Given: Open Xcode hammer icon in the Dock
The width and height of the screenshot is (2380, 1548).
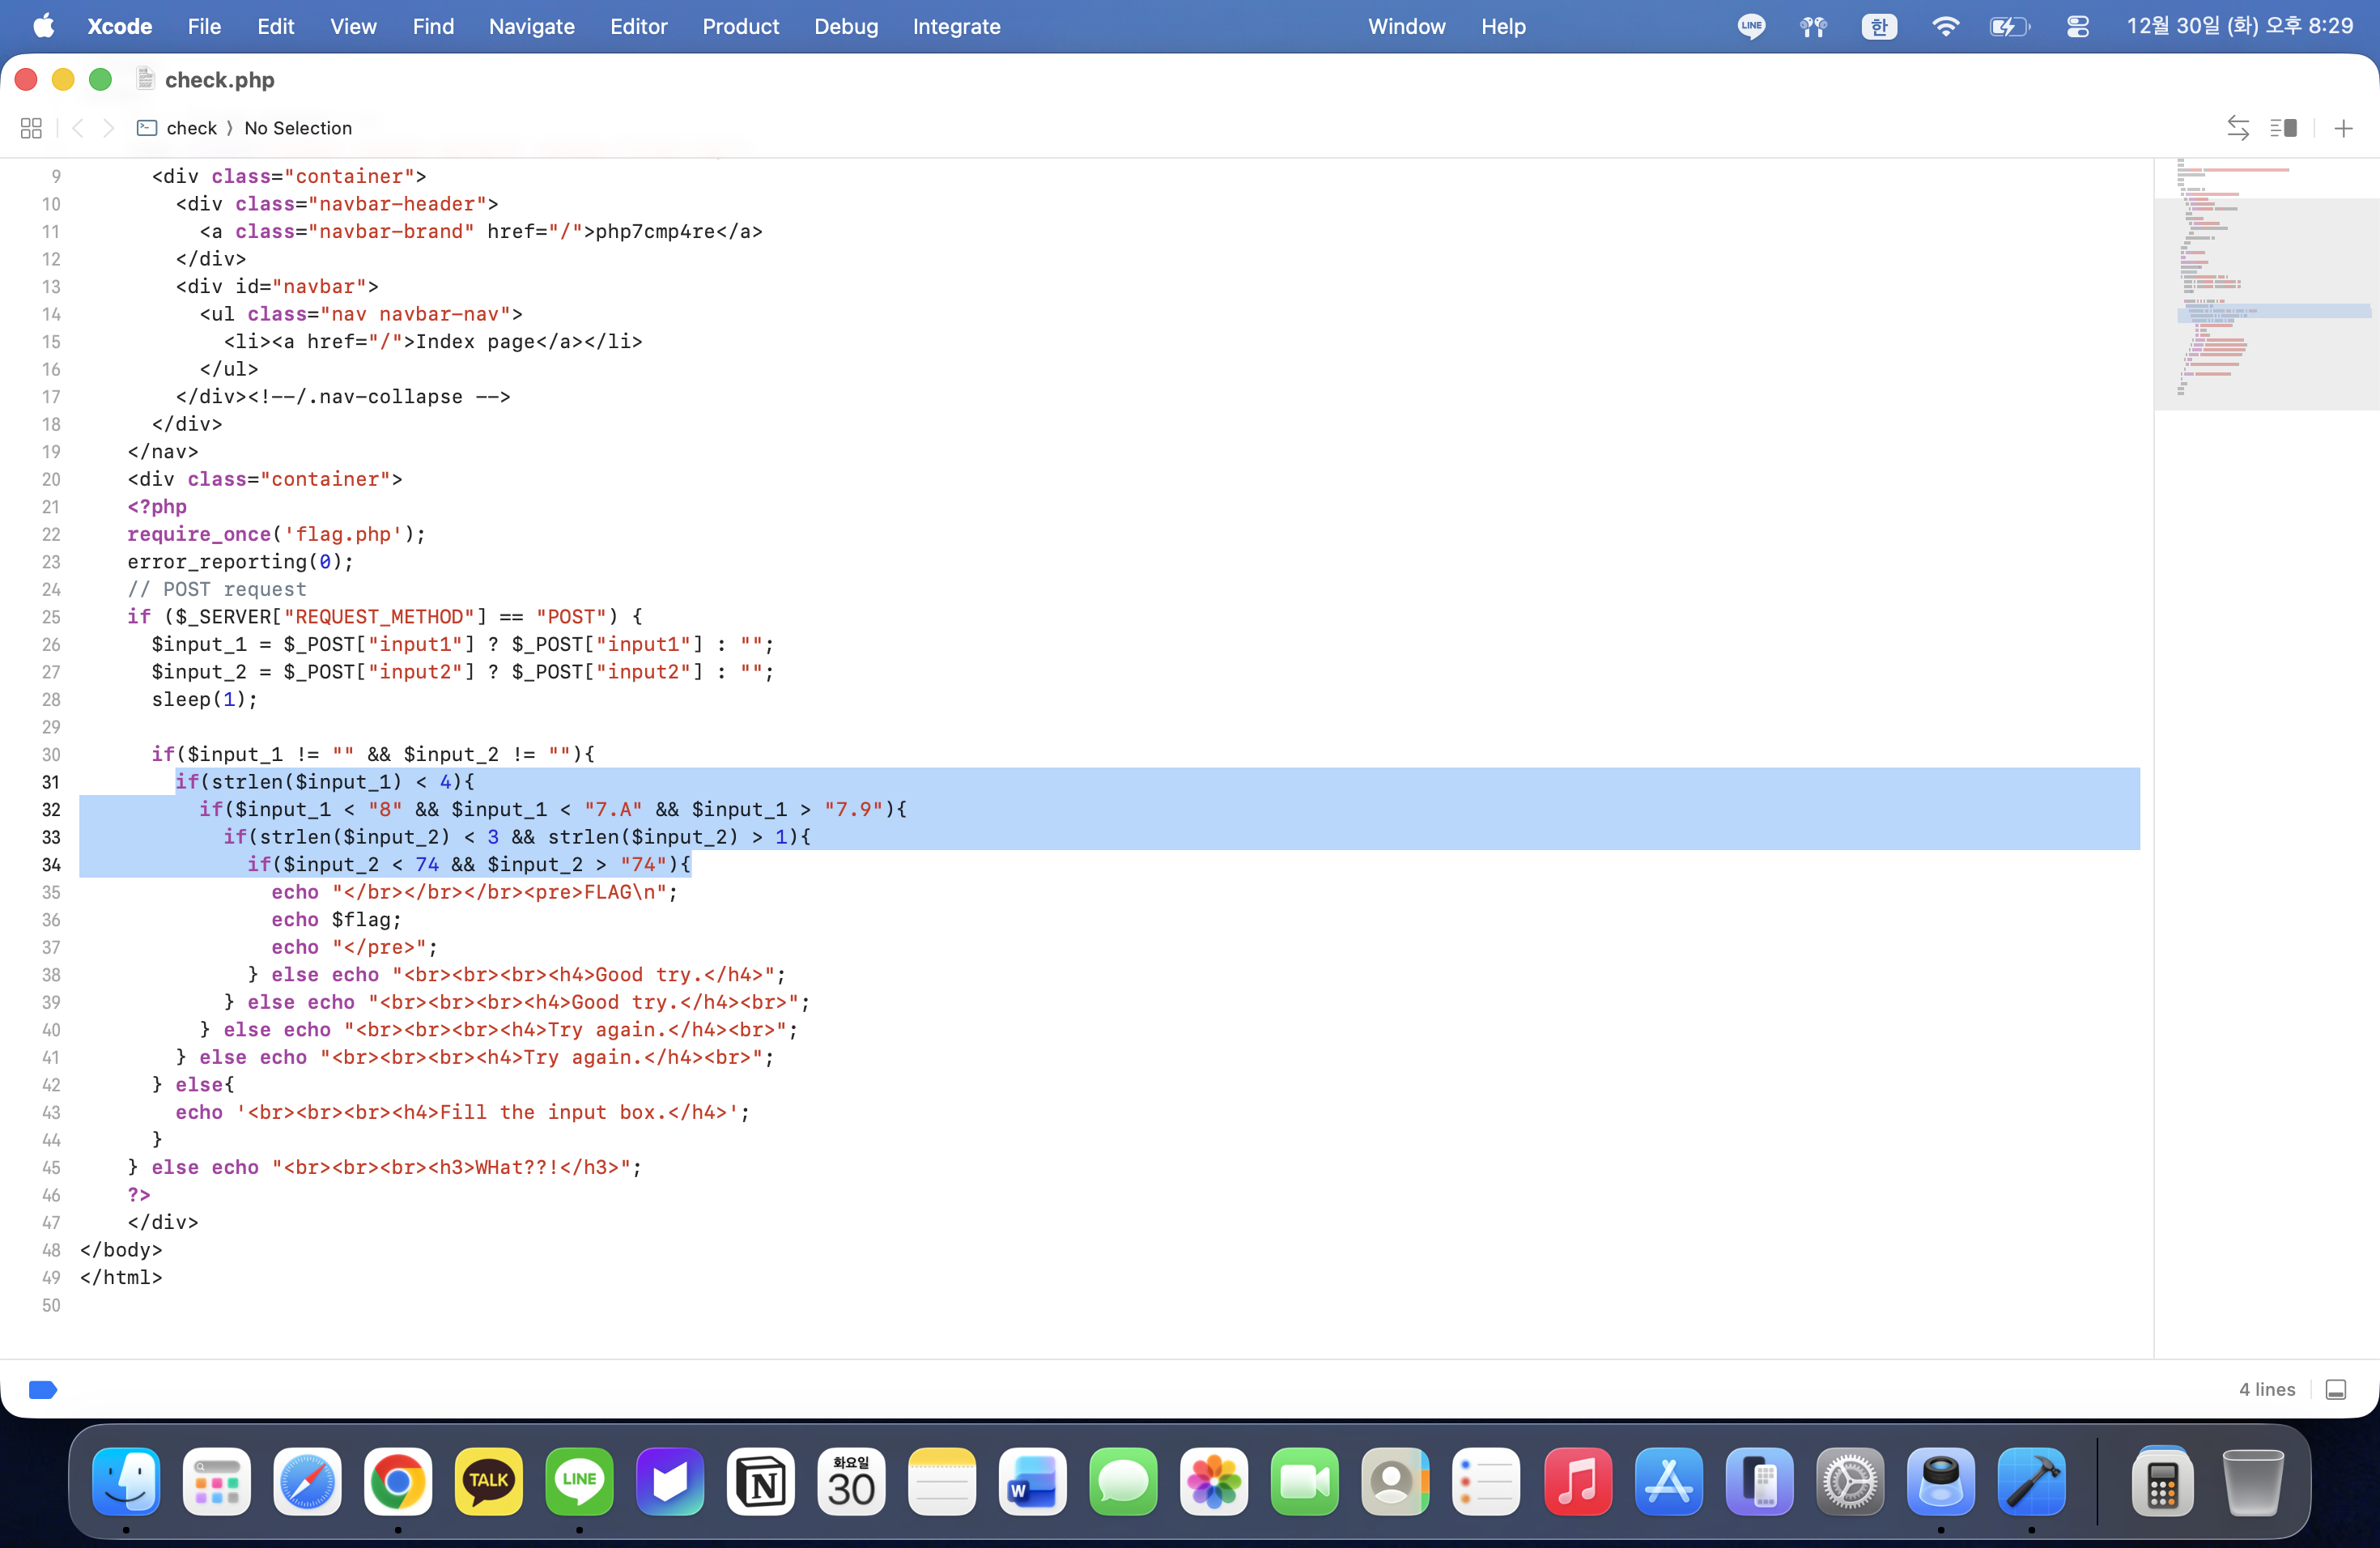Looking at the screenshot, I should click(x=2031, y=1481).
